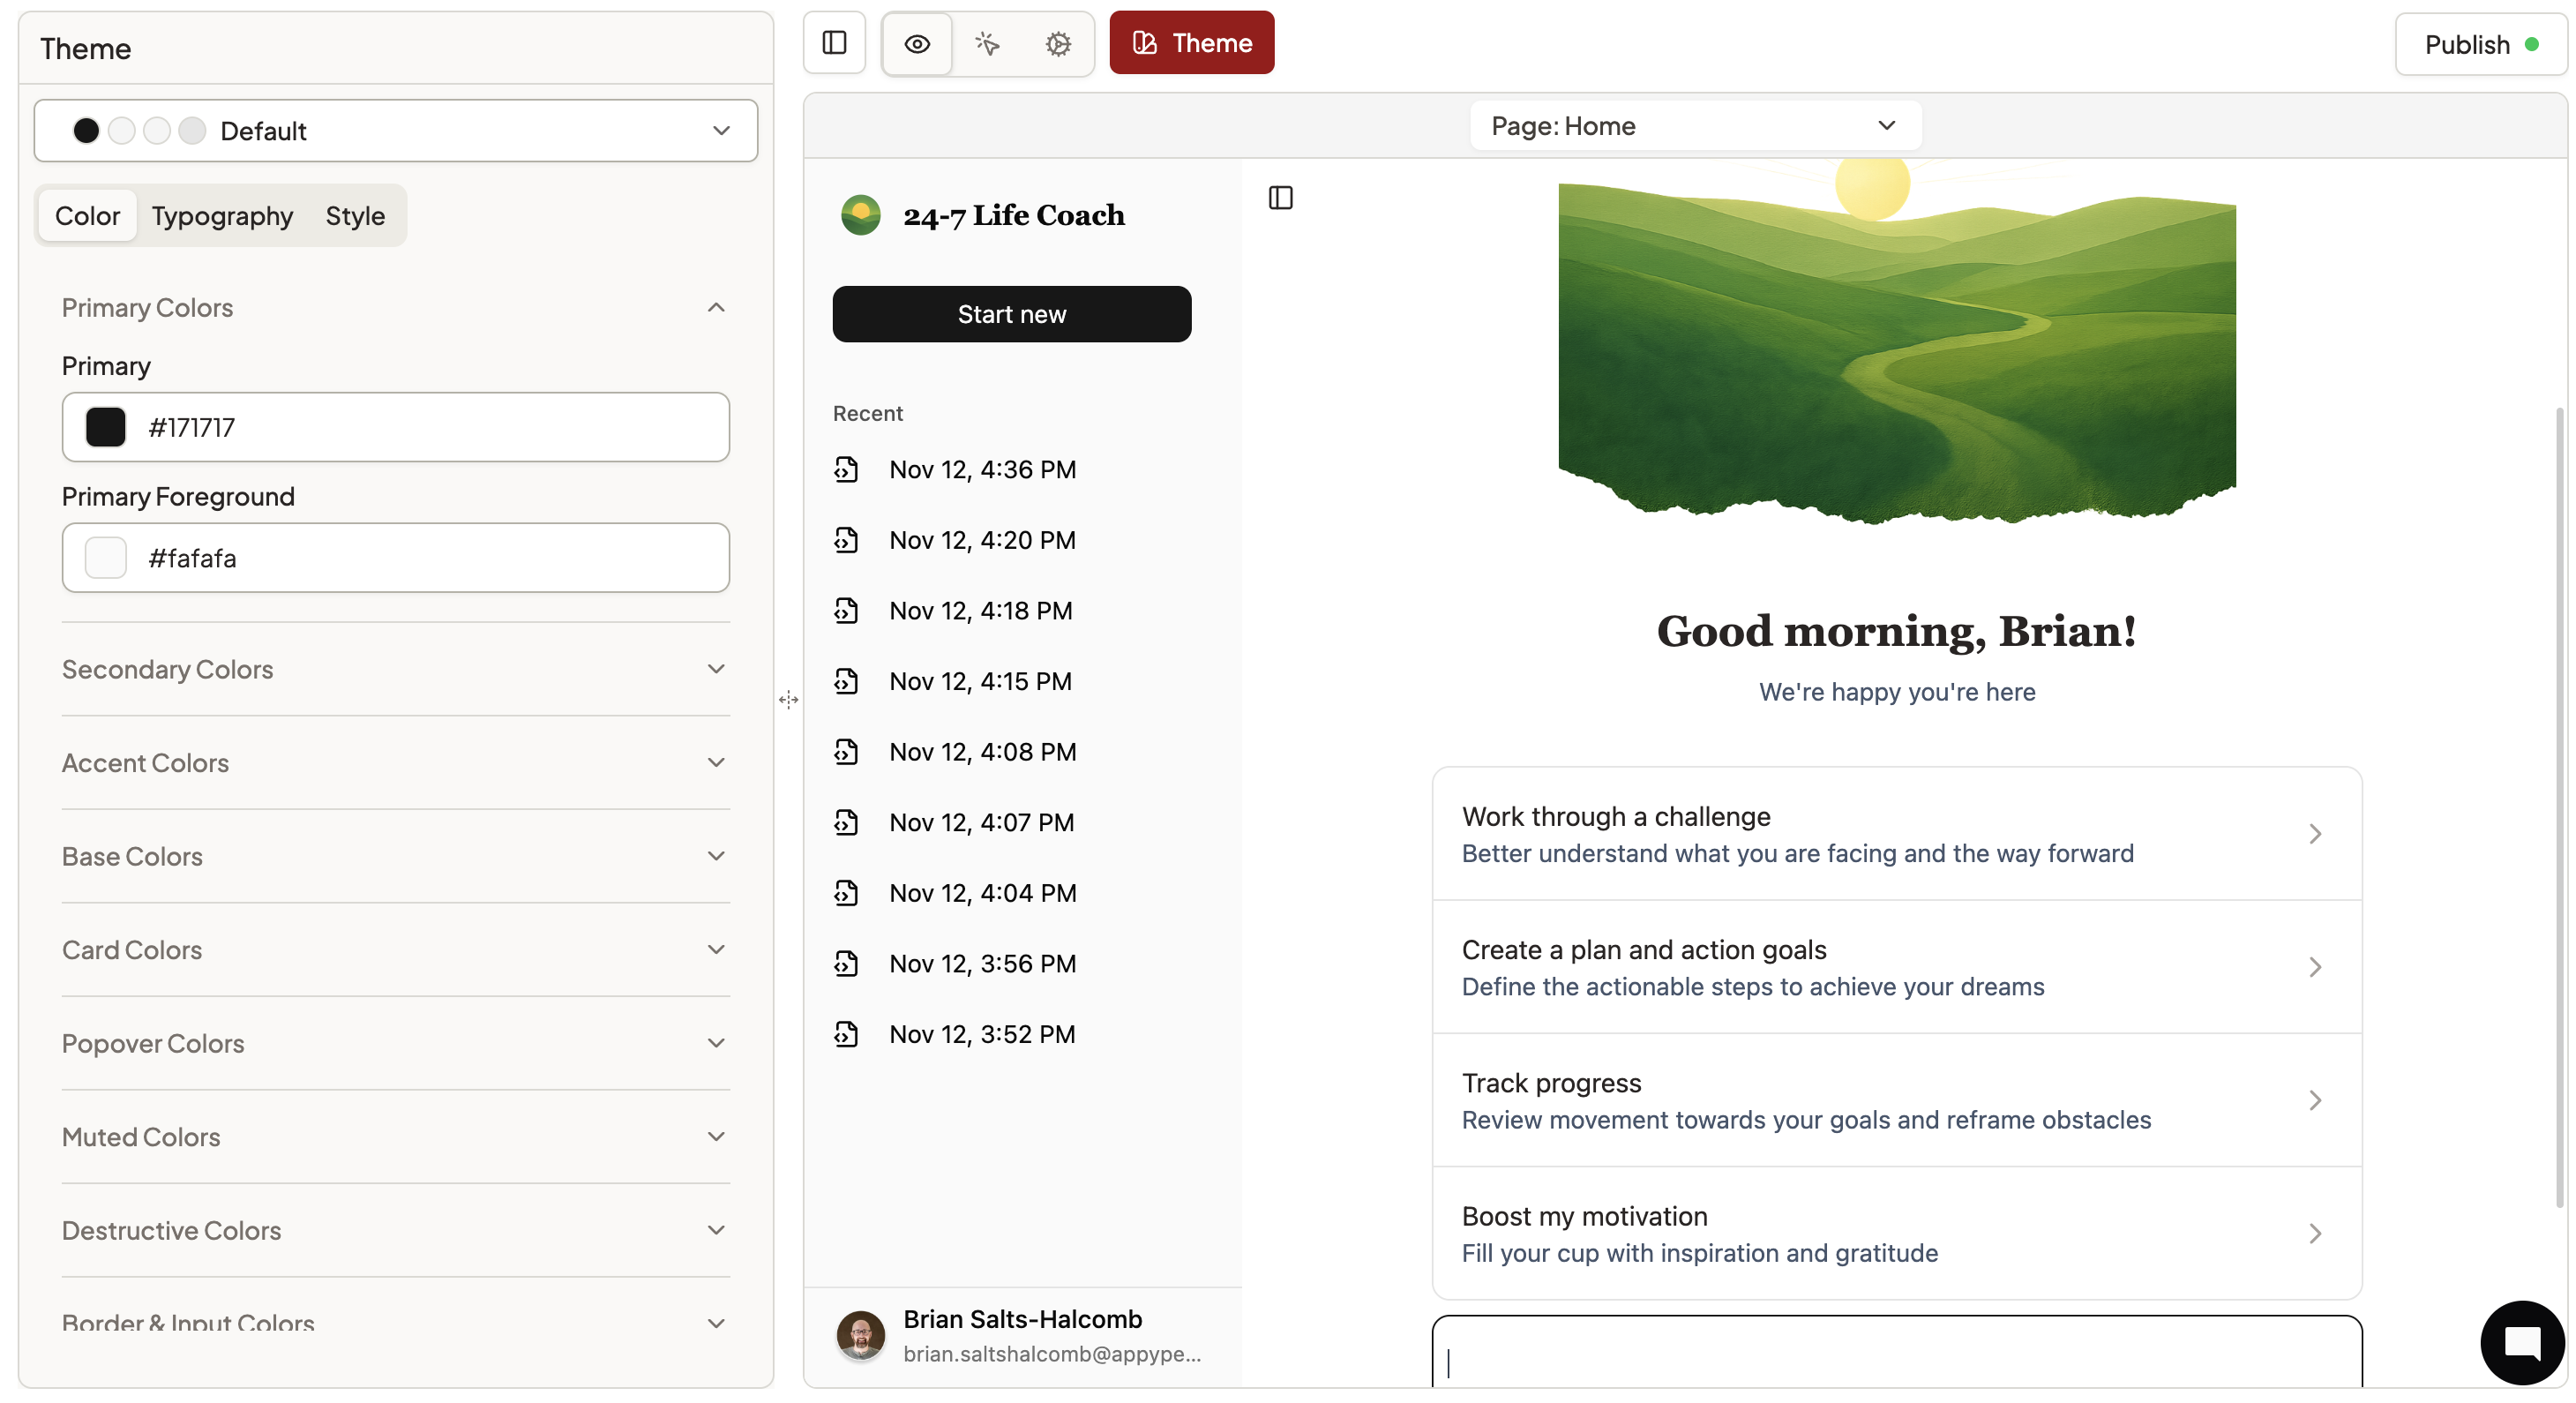The width and height of the screenshot is (2576, 1403).
Task: Click the 24-7 Life Coach logo
Action: 860,215
